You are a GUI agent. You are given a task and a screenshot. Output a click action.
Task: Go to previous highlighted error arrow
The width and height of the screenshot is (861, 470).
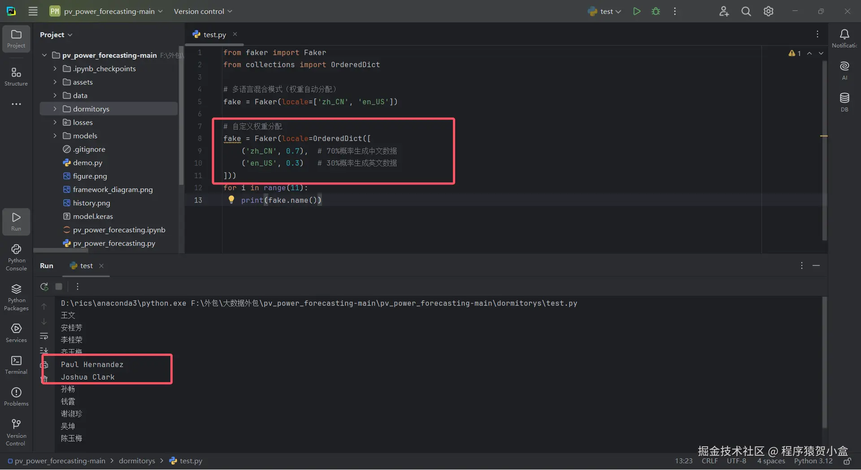(x=809, y=53)
